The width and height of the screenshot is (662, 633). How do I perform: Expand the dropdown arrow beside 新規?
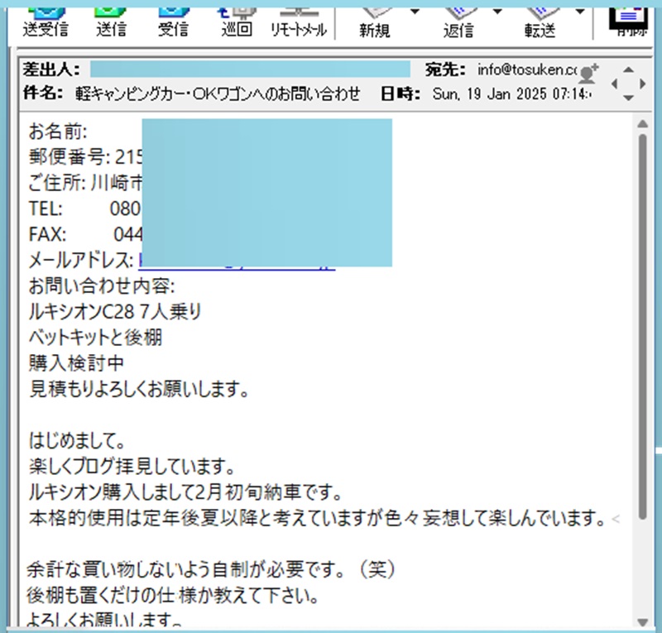(414, 12)
